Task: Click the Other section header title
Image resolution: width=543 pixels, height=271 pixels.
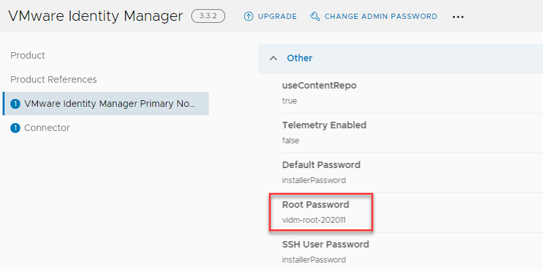Action: tap(300, 58)
